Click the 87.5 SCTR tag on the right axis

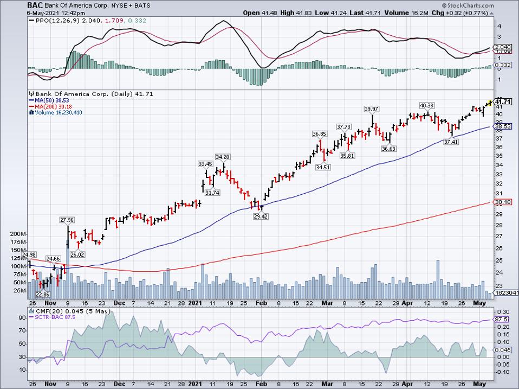[502, 319]
